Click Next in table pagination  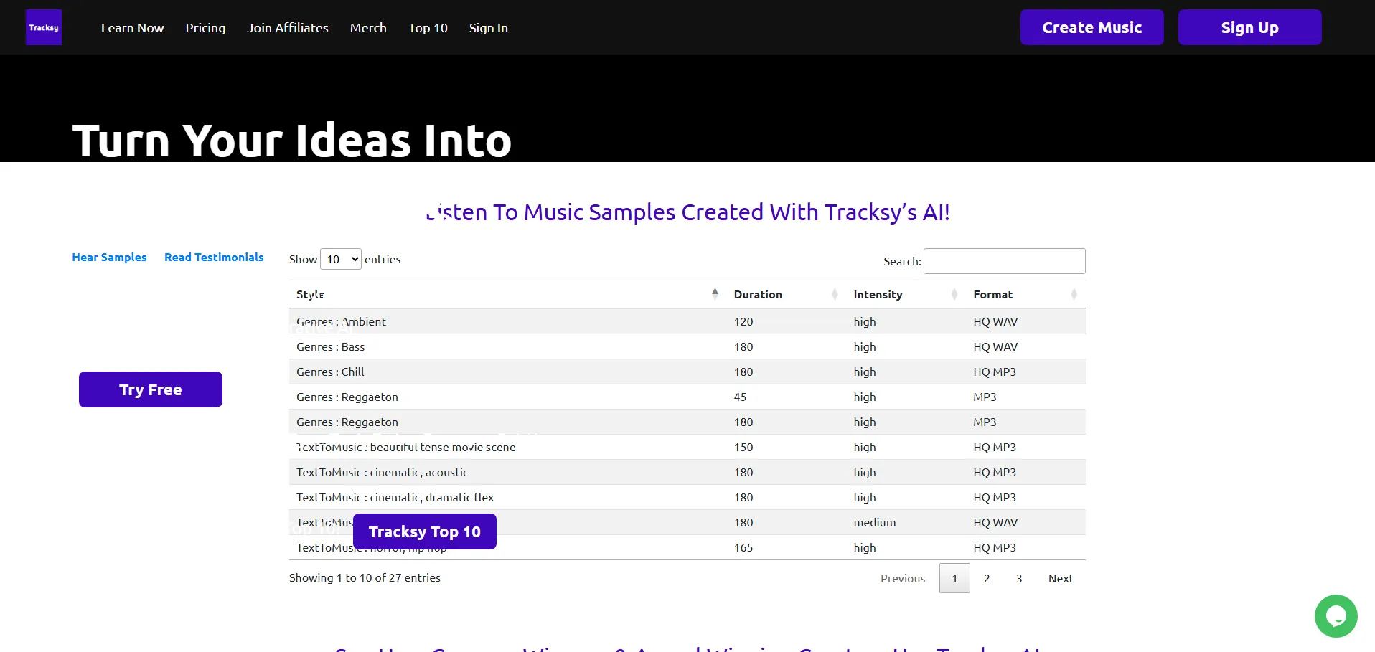click(x=1060, y=578)
